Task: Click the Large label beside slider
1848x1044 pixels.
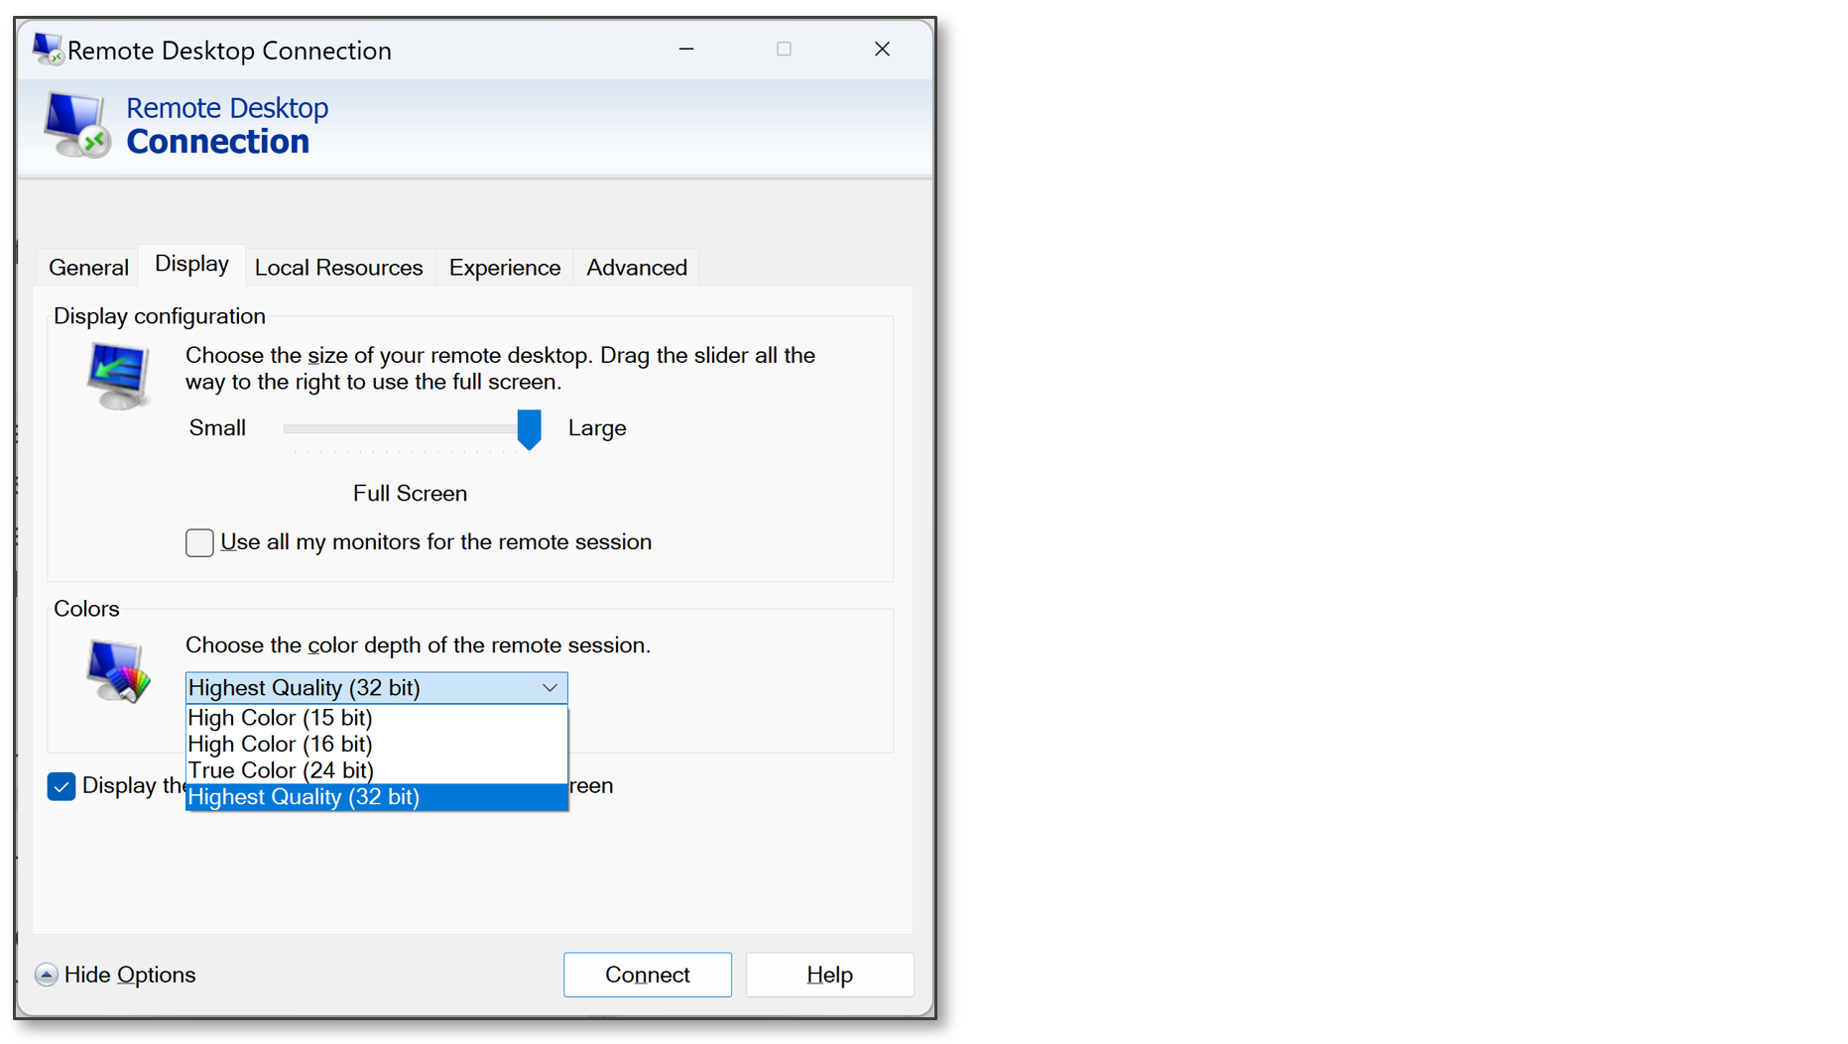Action: tap(597, 428)
